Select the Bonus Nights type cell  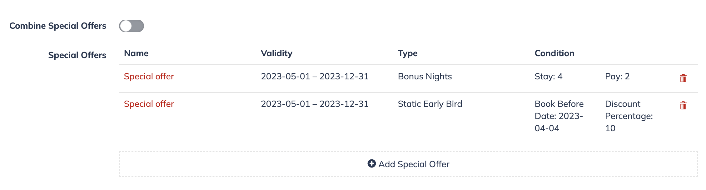[425, 76]
